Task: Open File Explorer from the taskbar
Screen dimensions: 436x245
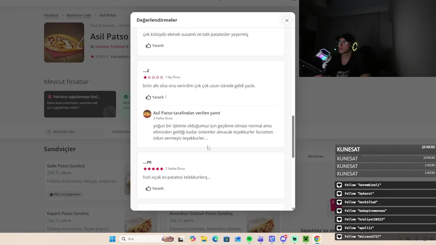Action: (x=204, y=239)
